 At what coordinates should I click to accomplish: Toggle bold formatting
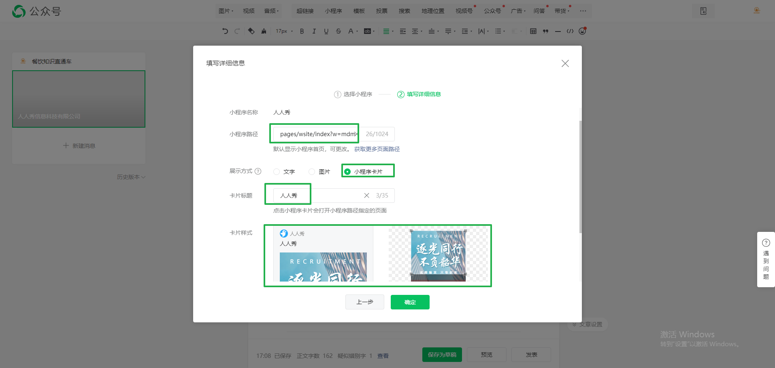tap(302, 31)
